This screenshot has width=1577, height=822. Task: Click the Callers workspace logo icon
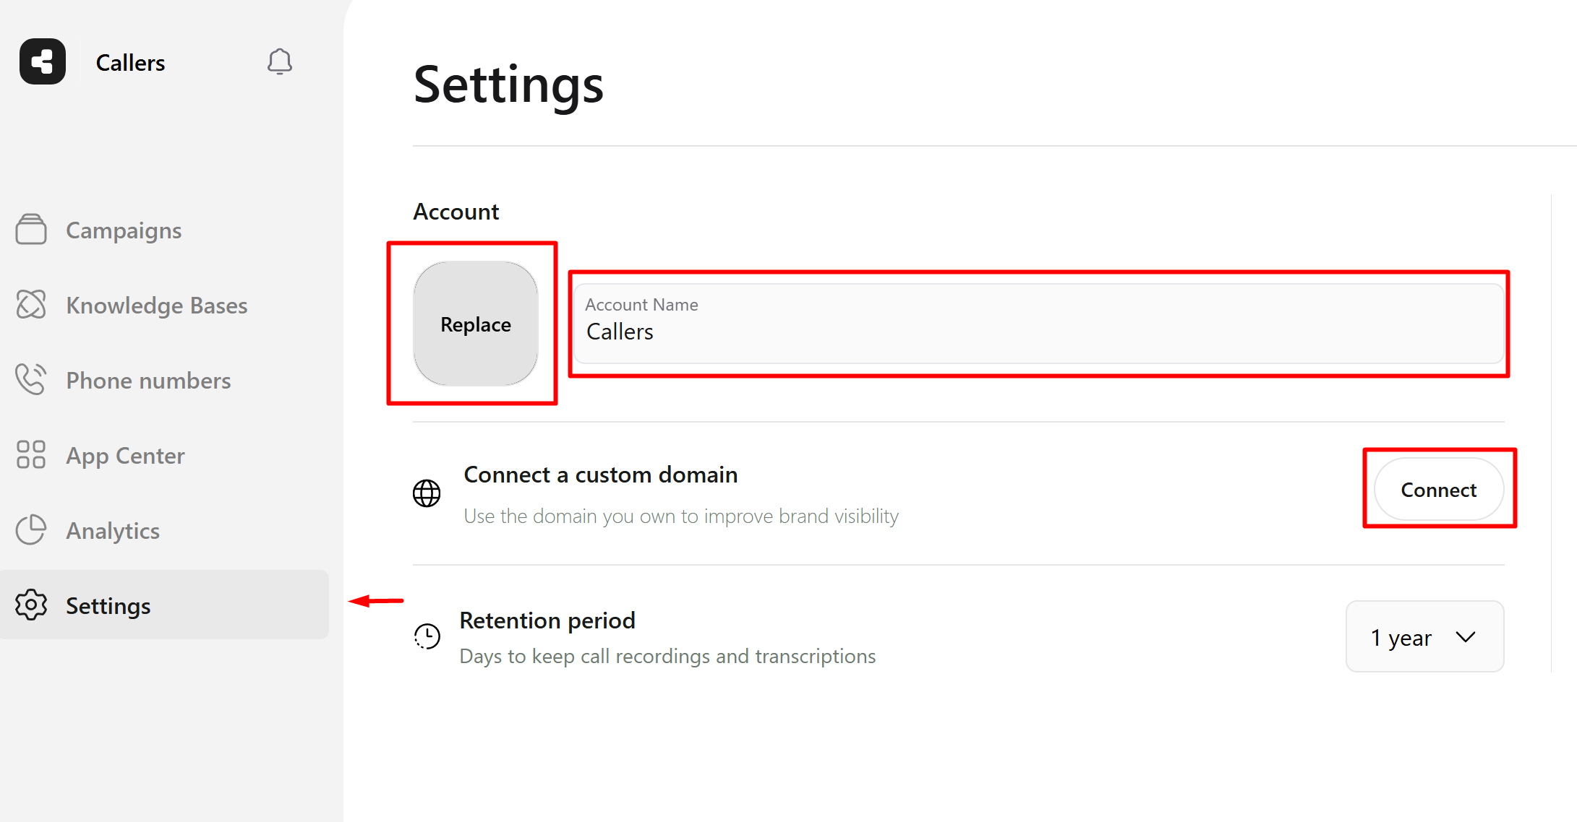42,61
